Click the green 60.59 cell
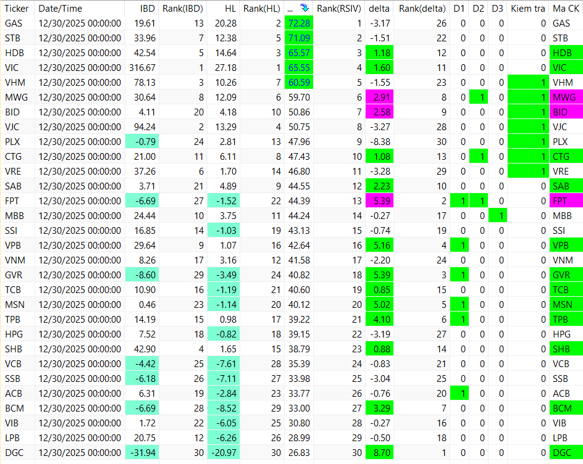Screen dimensions: 583x464 299,83
